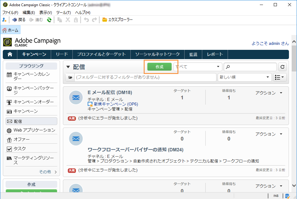This screenshot has height=199, width=297.
Task: Click the 進む forward arrow
Action: click(36, 20)
